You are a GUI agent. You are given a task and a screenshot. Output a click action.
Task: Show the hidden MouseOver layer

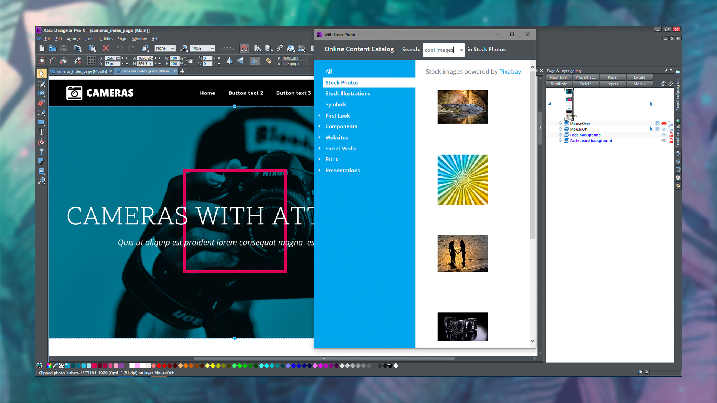point(664,124)
